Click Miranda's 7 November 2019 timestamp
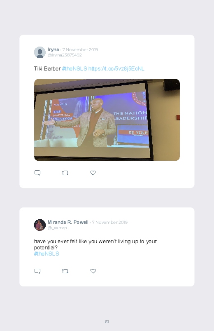 (x=109, y=222)
